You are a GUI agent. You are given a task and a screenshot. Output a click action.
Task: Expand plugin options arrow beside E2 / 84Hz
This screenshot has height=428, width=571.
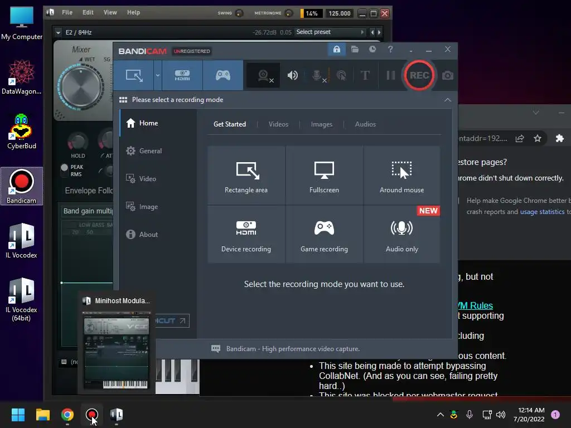click(58, 32)
